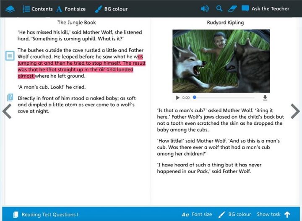Open the note icon beside highlighted paragraph
Screen dimensions: 302x221
(x=10, y=56)
